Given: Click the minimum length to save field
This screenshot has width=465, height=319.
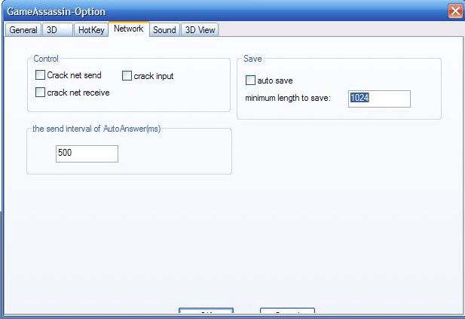Looking at the screenshot, I should (379, 99).
